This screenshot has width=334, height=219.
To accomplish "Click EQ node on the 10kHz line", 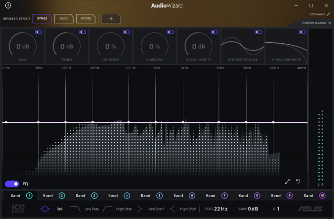I will point(246,122).
